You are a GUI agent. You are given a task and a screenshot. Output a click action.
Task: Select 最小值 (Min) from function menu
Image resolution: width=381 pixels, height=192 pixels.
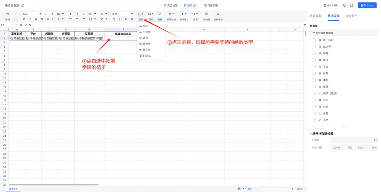click(151, 49)
